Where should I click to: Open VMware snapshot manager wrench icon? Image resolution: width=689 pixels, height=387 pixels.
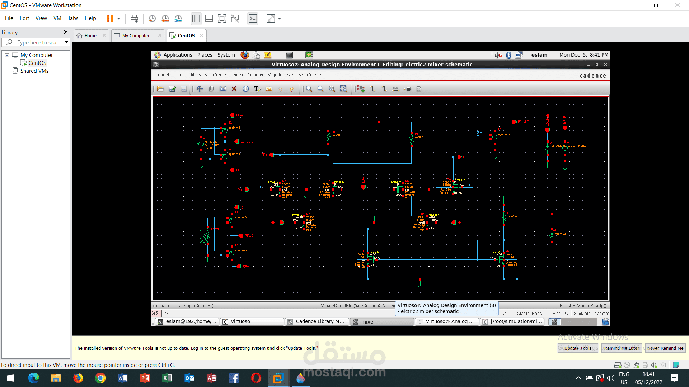tap(178, 19)
